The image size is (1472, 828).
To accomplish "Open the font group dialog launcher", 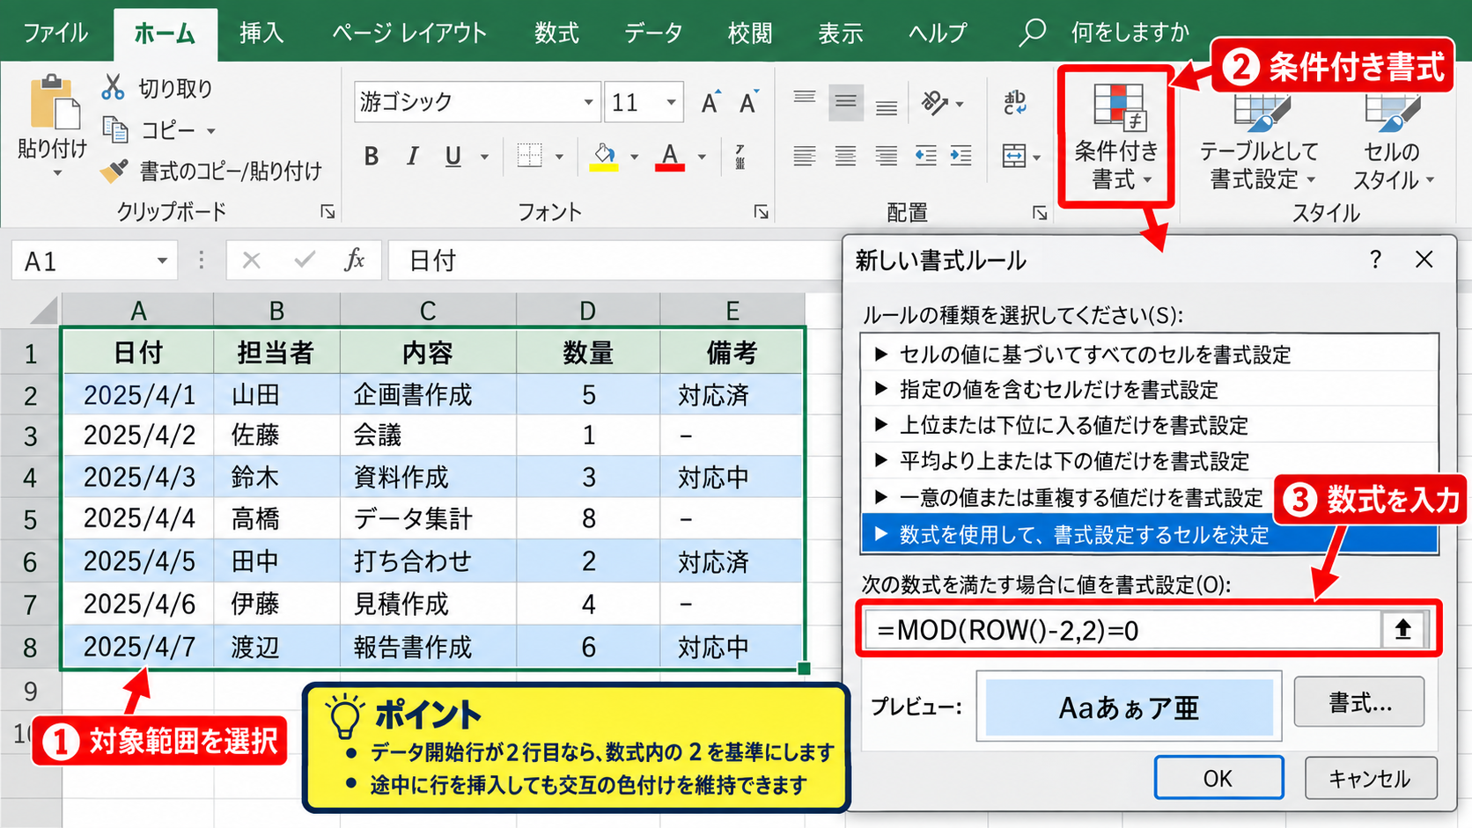I will click(x=762, y=212).
